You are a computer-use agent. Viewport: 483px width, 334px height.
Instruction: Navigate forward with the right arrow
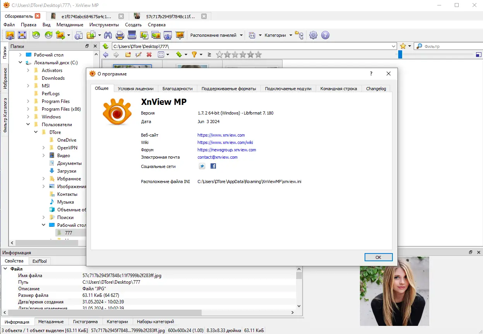coord(116,55)
